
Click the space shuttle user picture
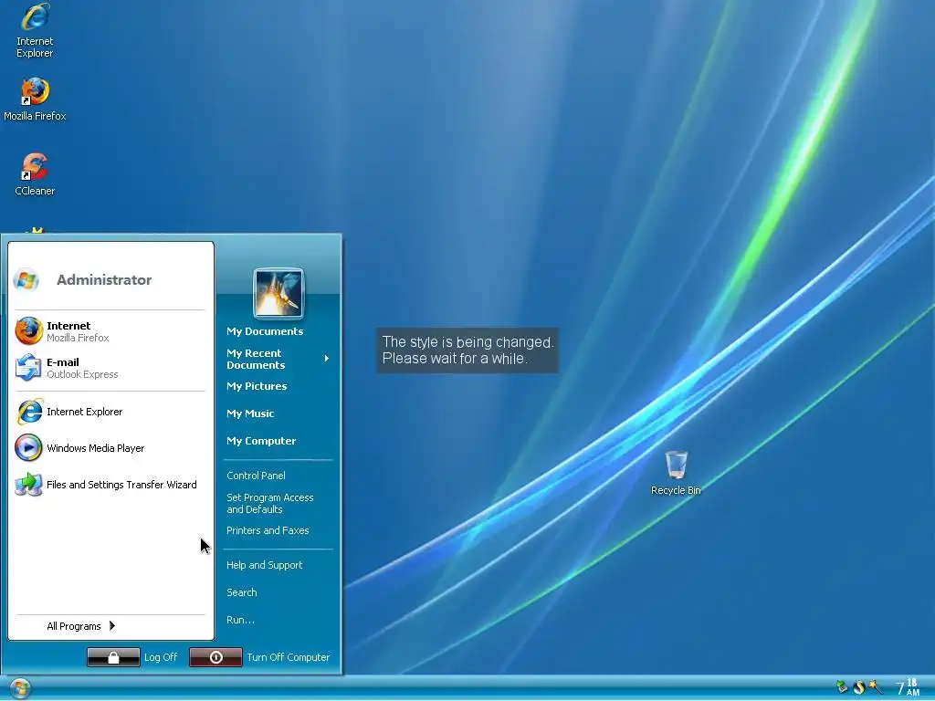point(278,293)
